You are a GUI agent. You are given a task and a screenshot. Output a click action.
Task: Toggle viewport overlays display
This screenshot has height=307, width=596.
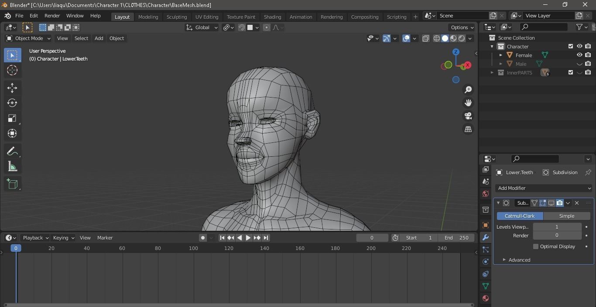coord(406,38)
